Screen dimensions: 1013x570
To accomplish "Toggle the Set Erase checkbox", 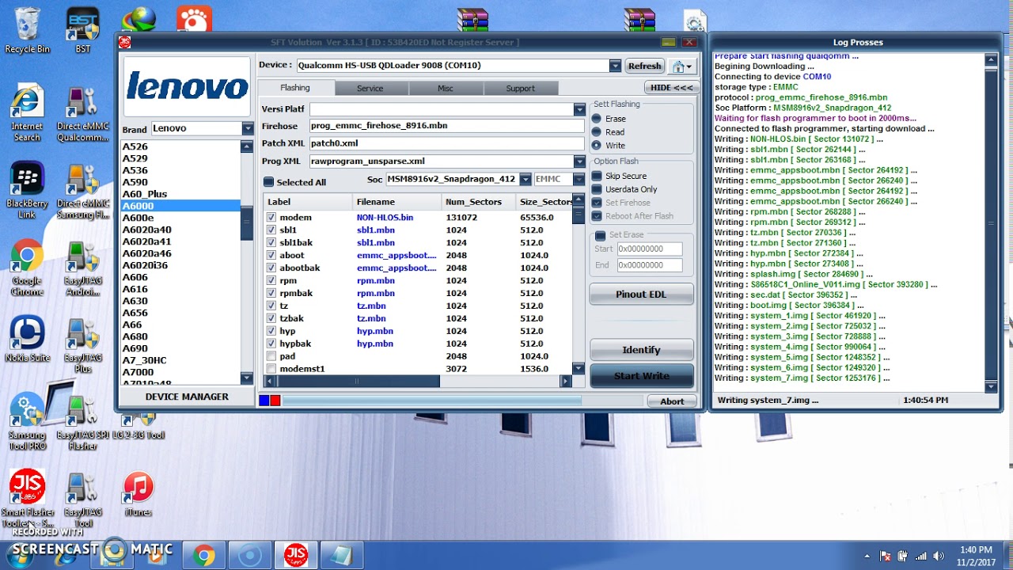I will 601,235.
